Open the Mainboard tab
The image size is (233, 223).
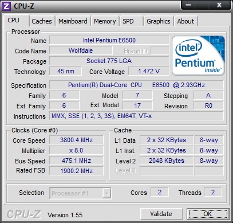73,21
